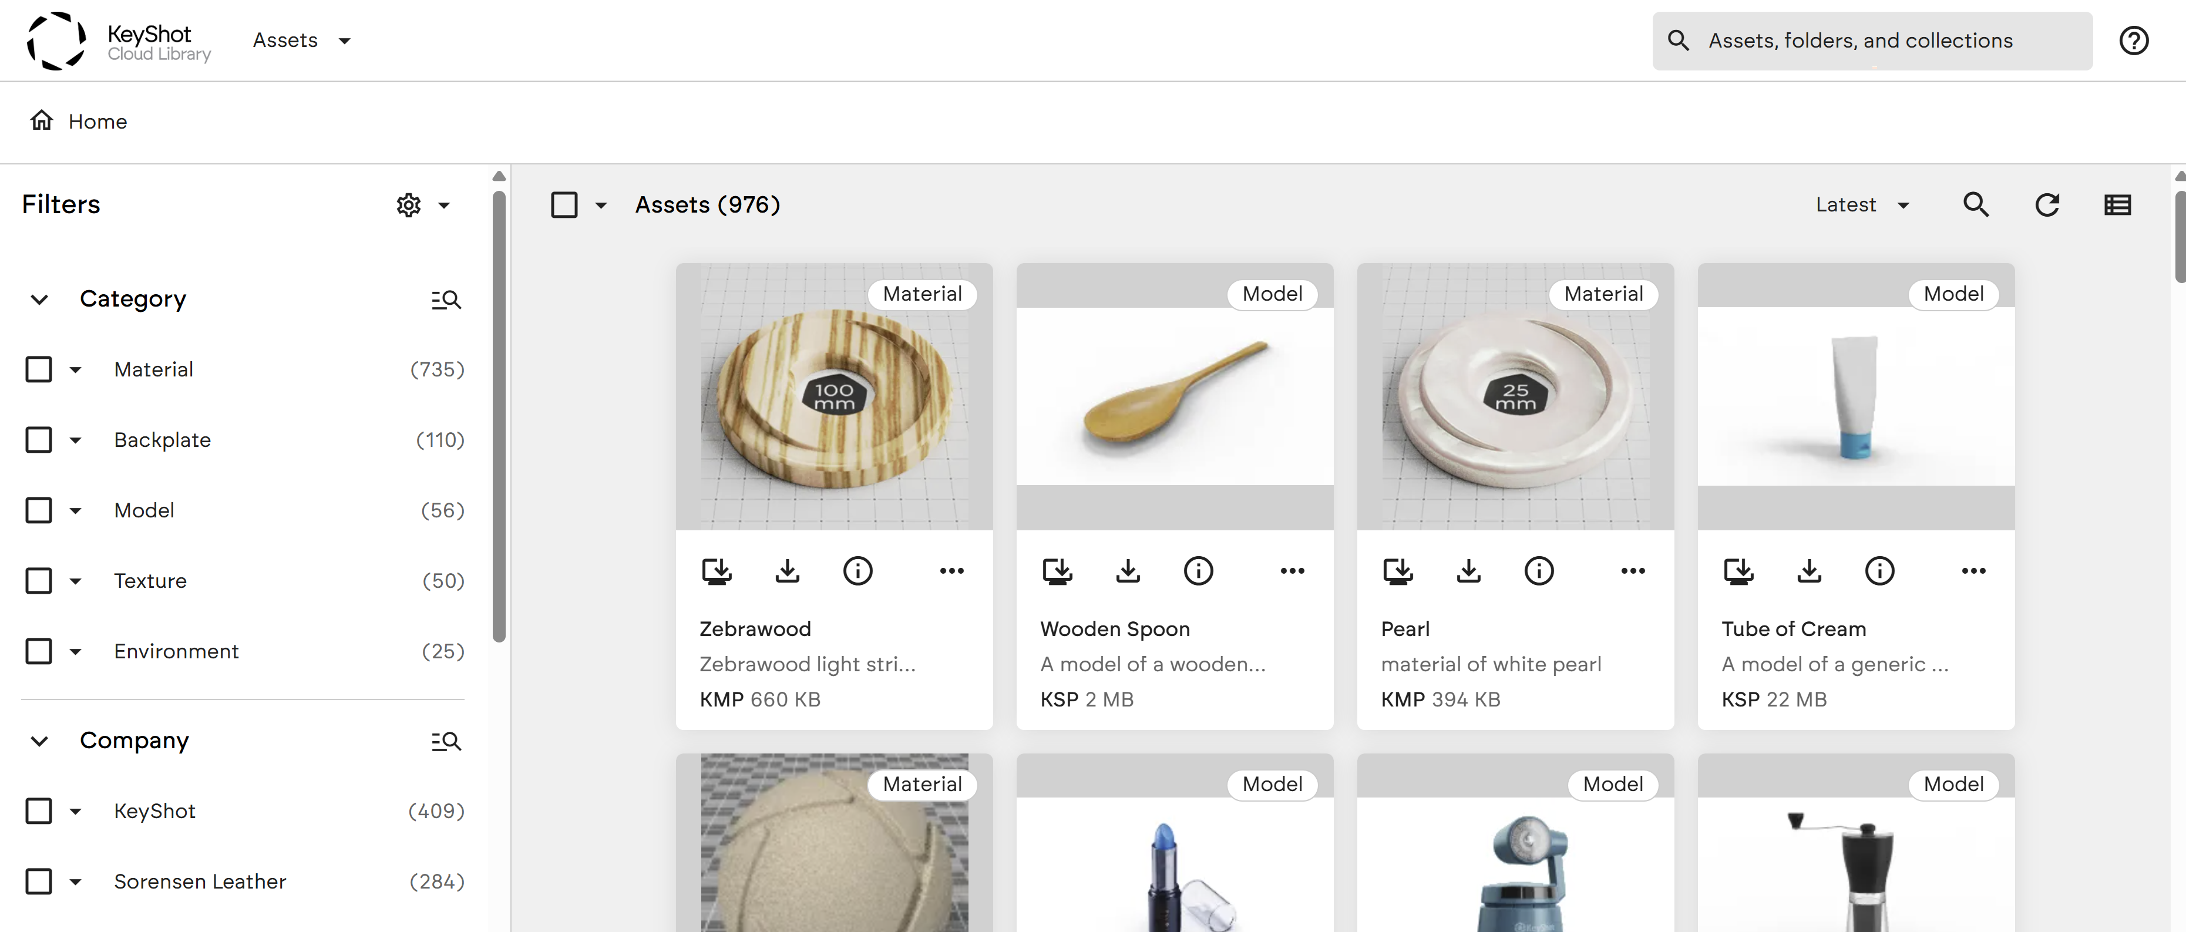Tick the KeyShot company checkbox

coord(39,810)
